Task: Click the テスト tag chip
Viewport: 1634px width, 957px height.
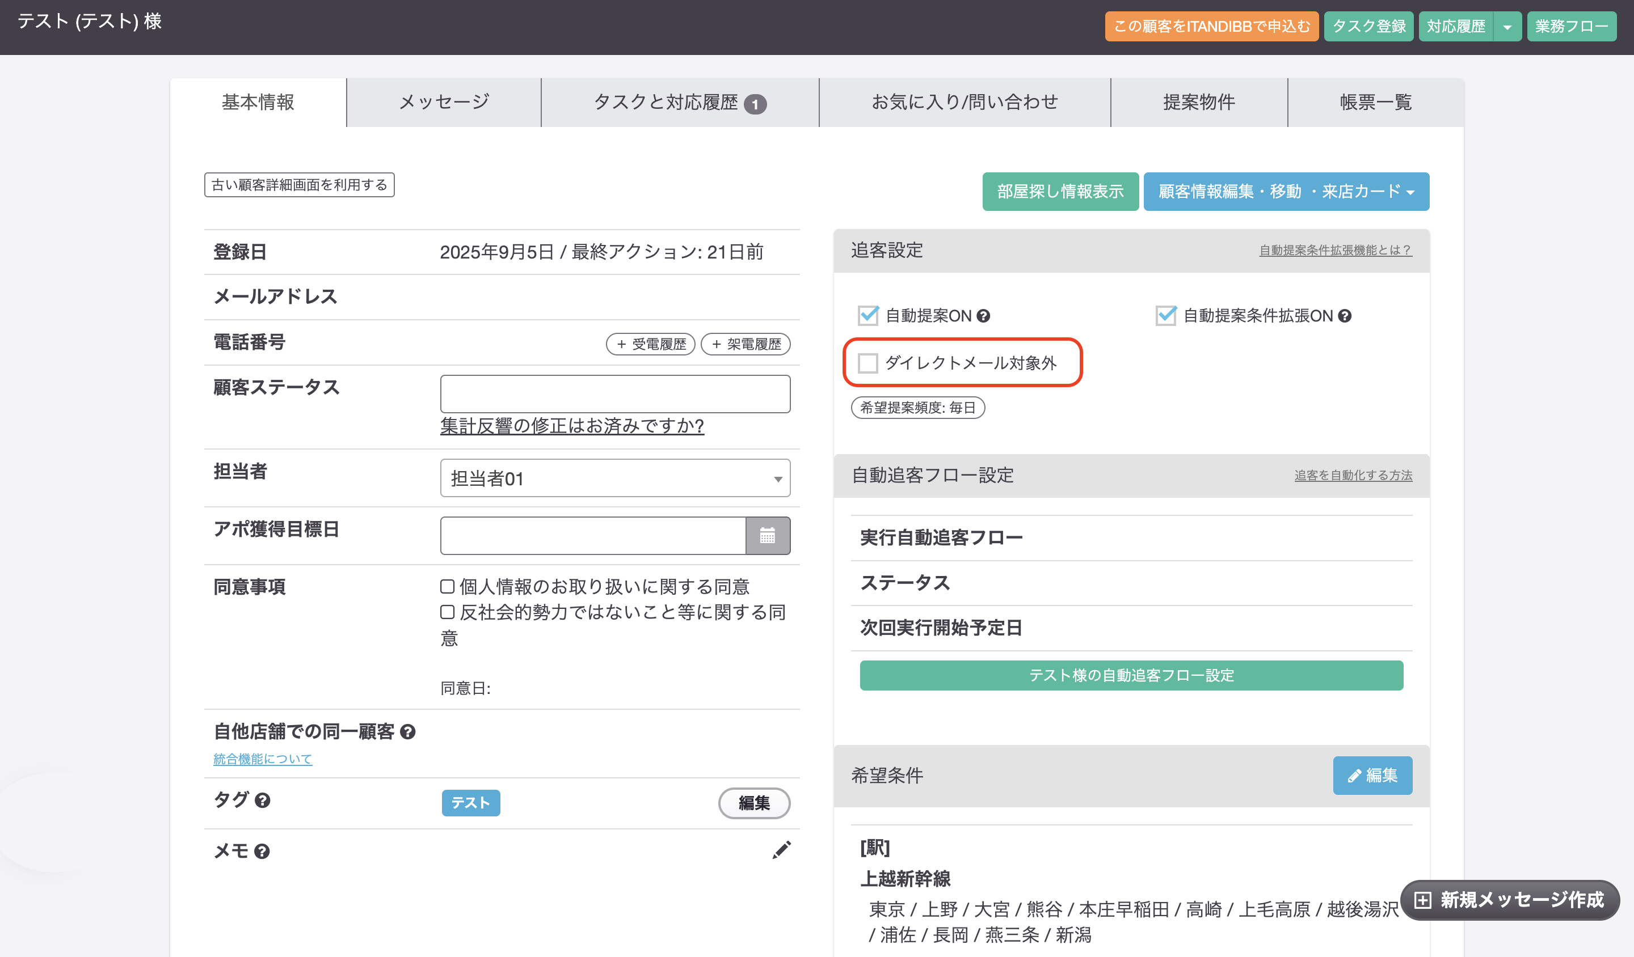Action: [471, 803]
